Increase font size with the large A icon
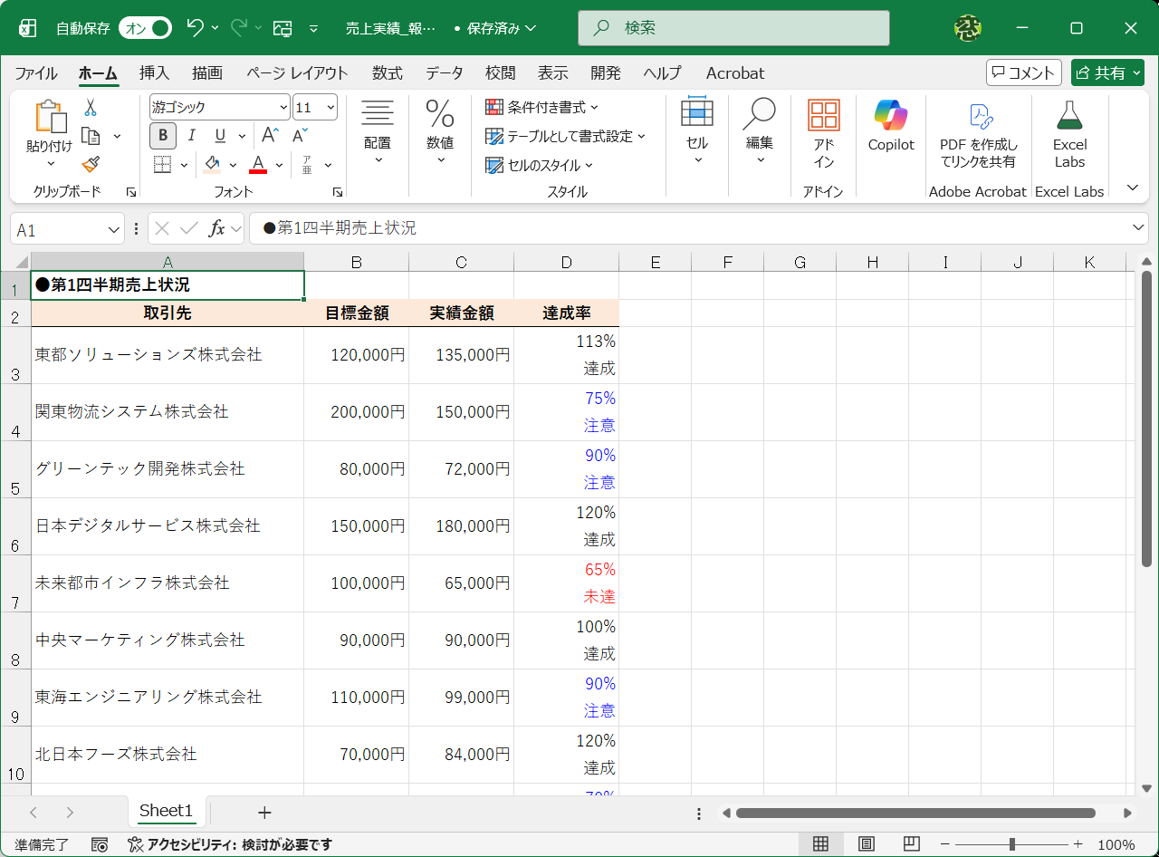The height and width of the screenshot is (857, 1159). pyautogui.click(x=270, y=136)
